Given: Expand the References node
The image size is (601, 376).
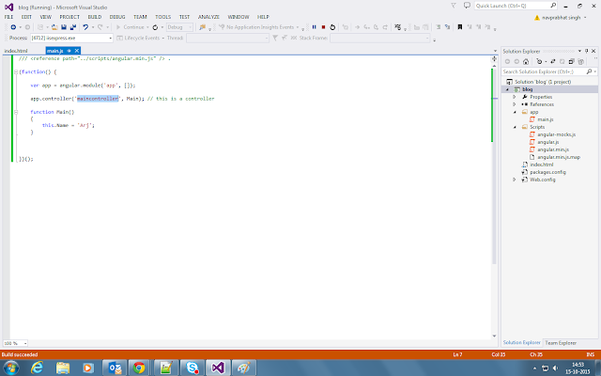Looking at the screenshot, I should tap(515, 104).
